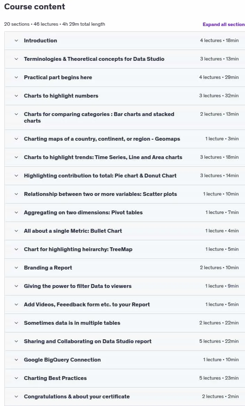The image size is (245, 406).
Task: Expand the Introduction section chevron
Action: (16, 41)
